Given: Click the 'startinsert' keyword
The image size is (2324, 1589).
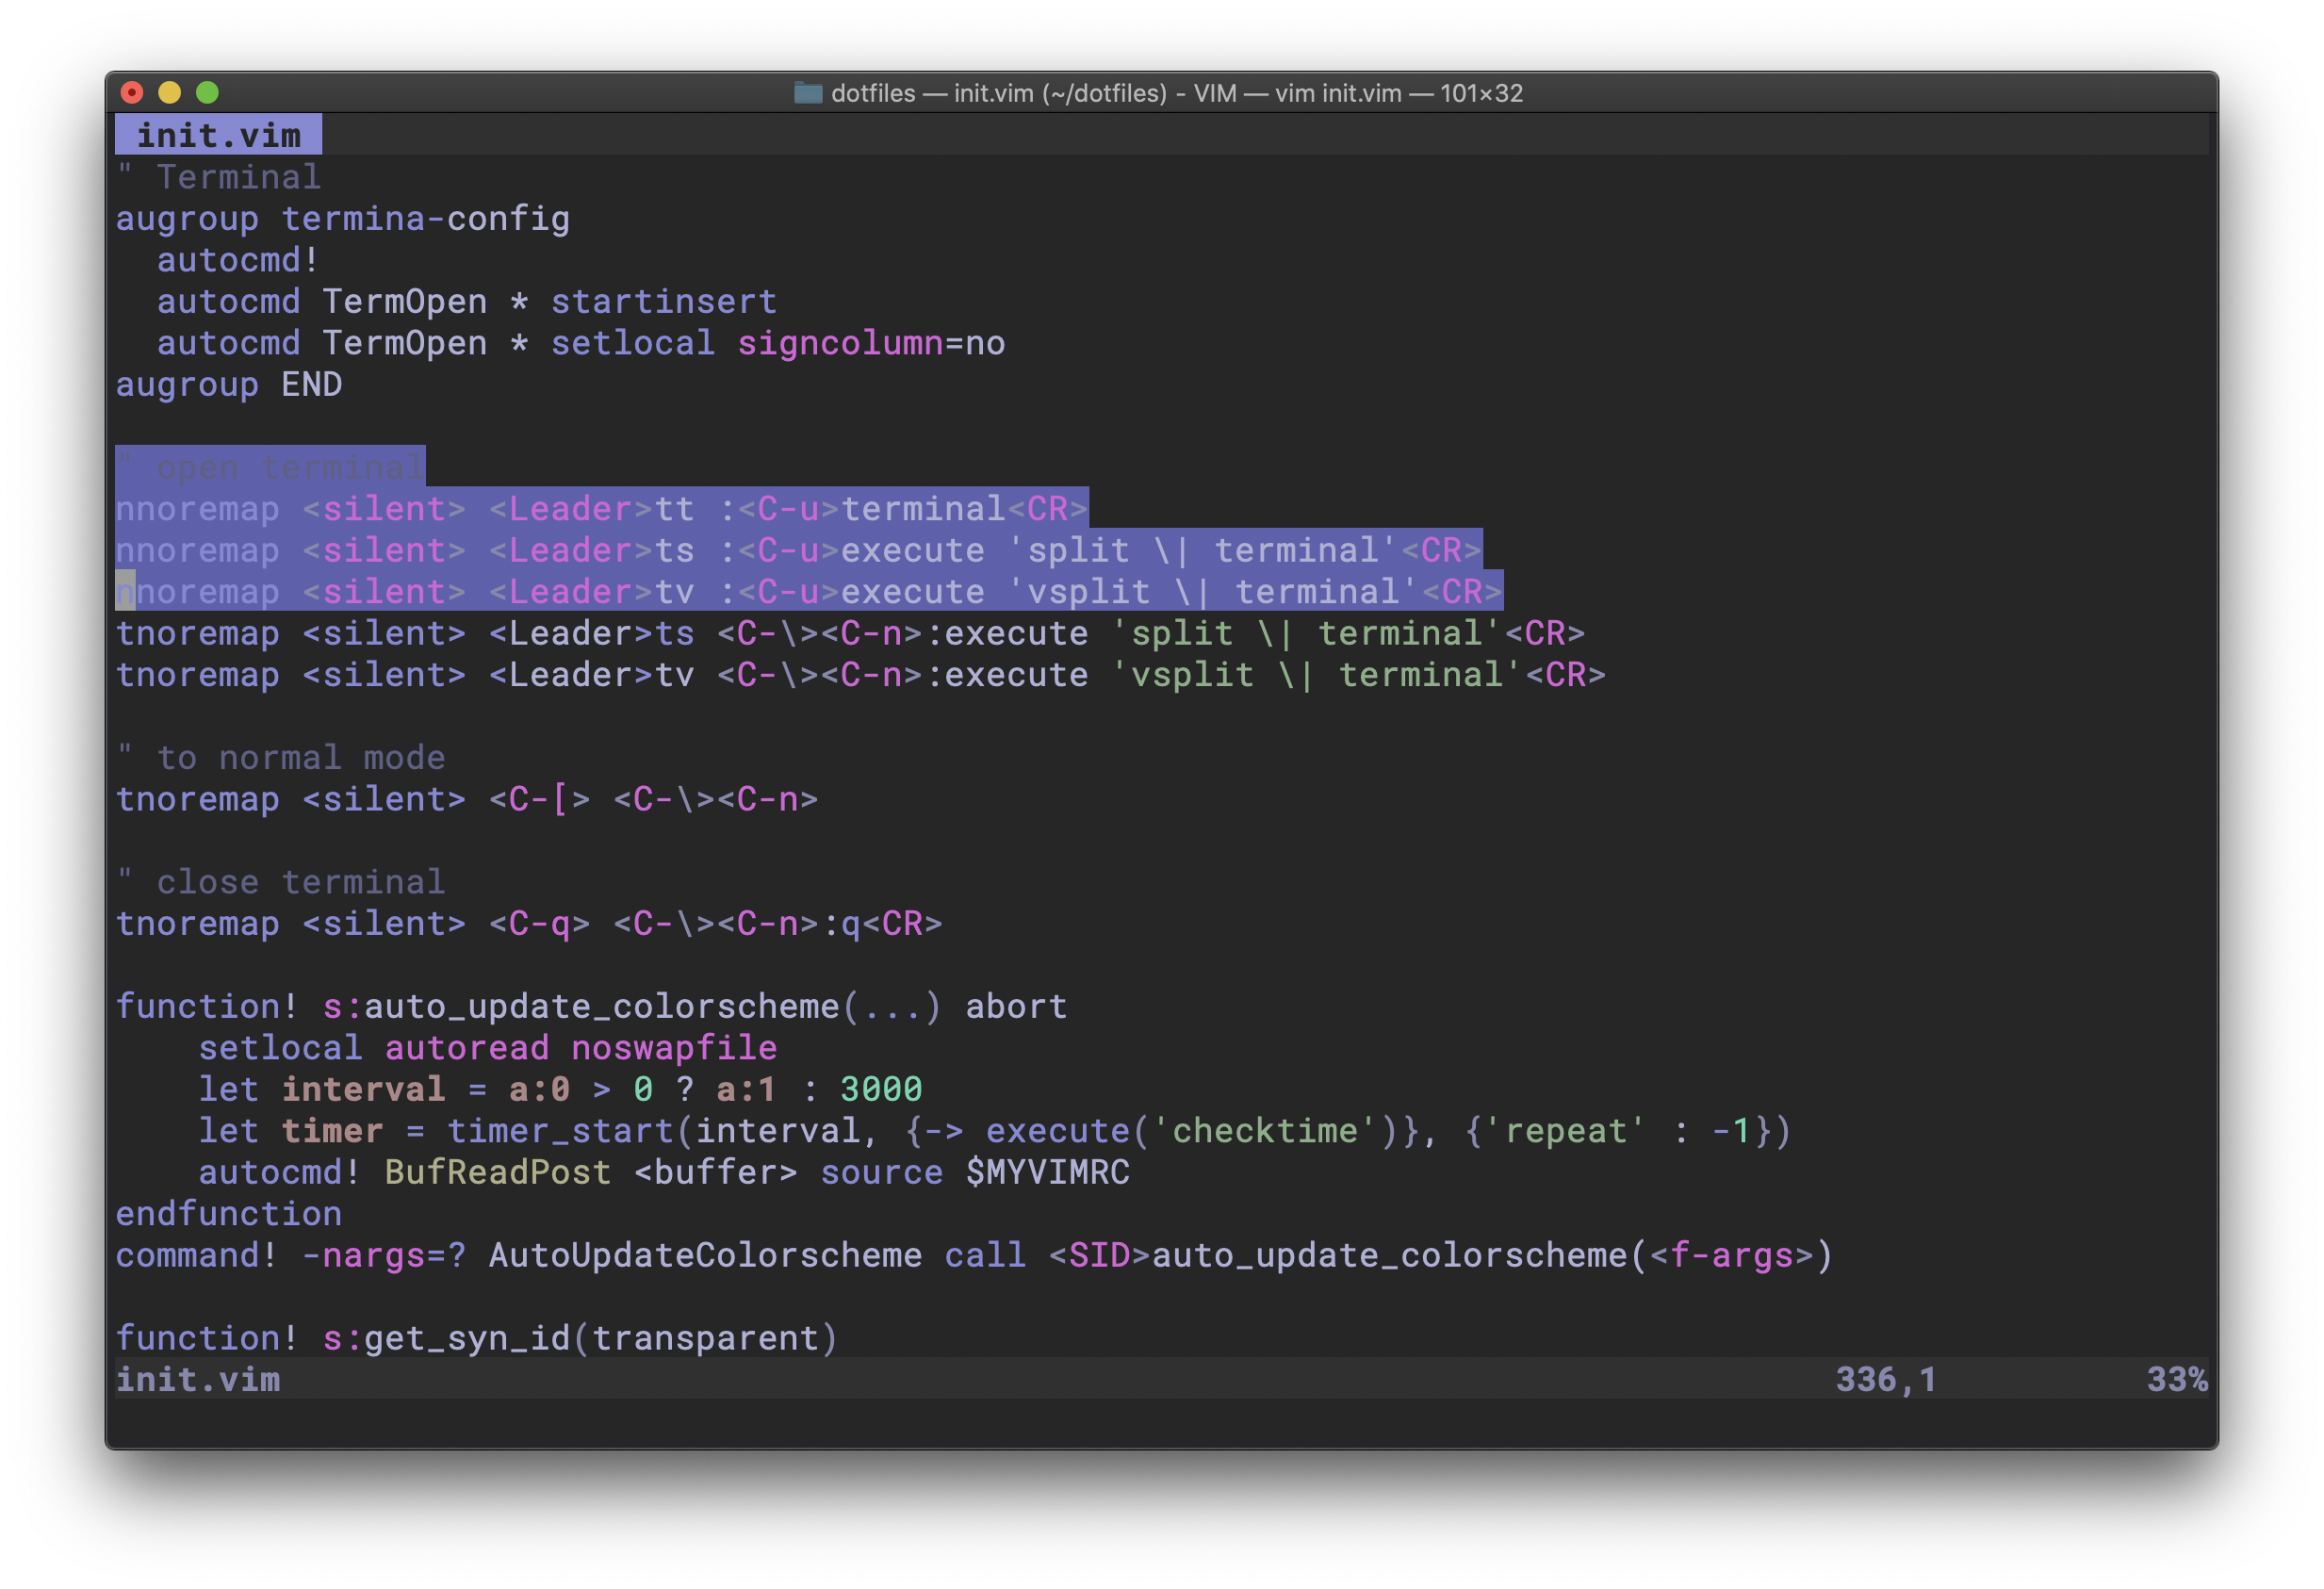Looking at the screenshot, I should [x=663, y=302].
